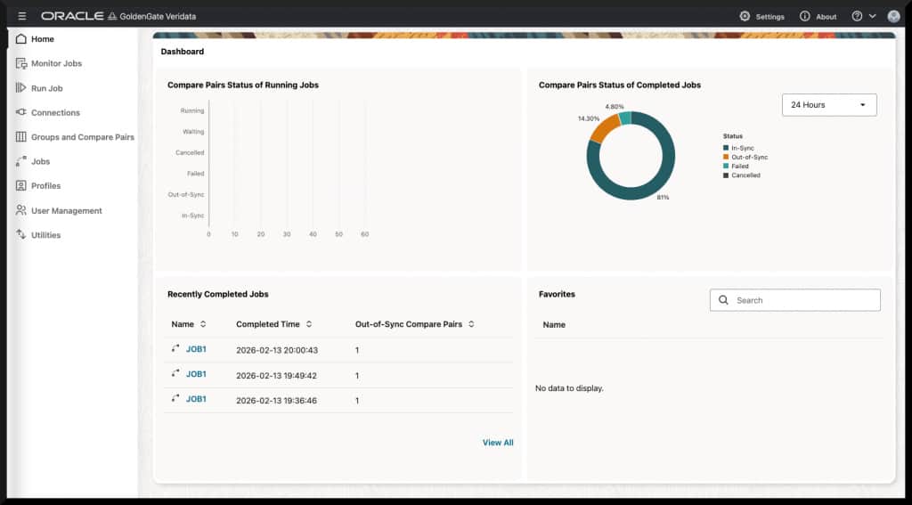This screenshot has width=912, height=505.
Task: Open JOB1 completed at 19:49:42
Action: (x=196, y=374)
